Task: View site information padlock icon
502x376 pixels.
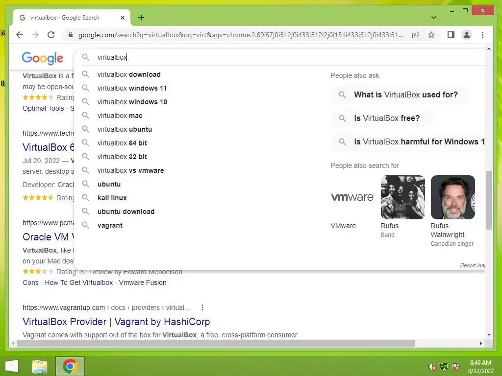Action: [71, 35]
